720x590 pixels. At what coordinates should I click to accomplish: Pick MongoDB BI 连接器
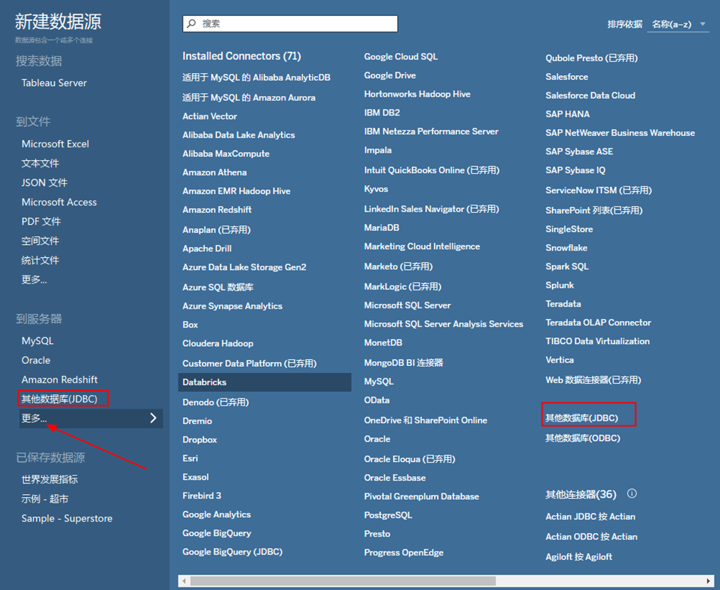404,363
